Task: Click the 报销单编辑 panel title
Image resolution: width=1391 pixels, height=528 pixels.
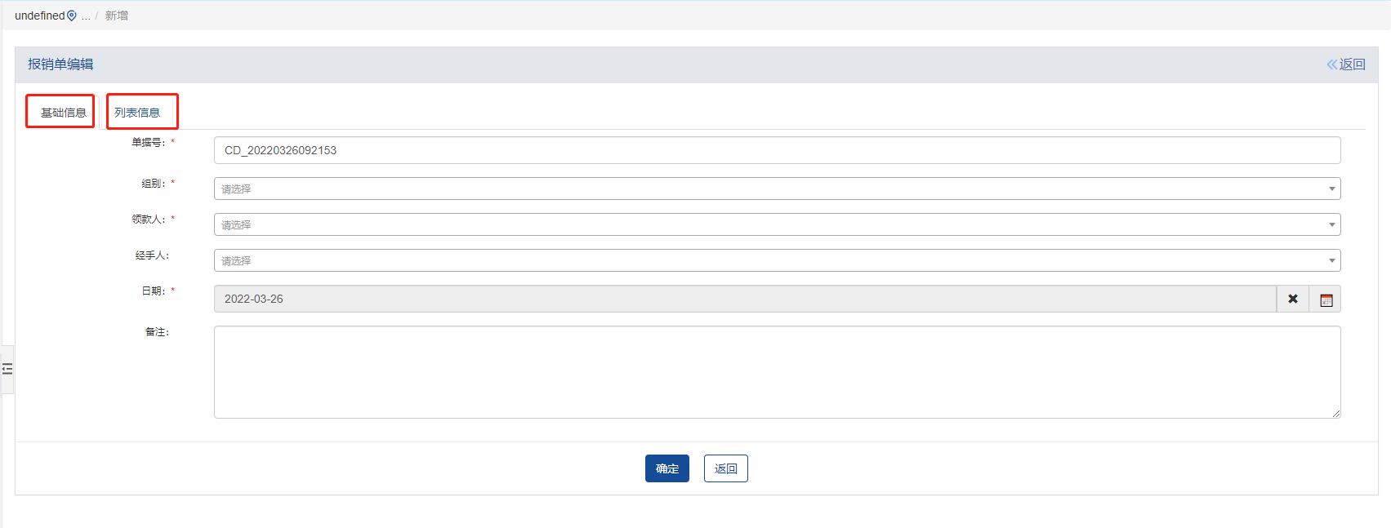Action: [x=60, y=64]
